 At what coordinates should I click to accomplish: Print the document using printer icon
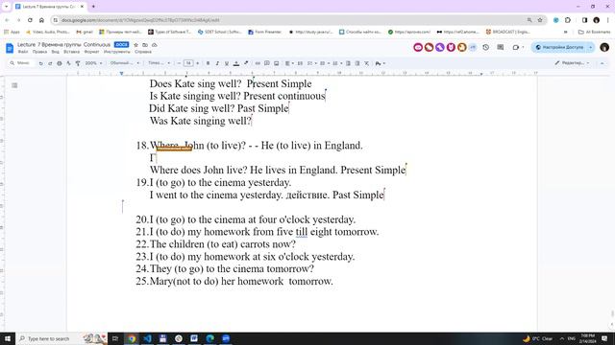(60, 63)
